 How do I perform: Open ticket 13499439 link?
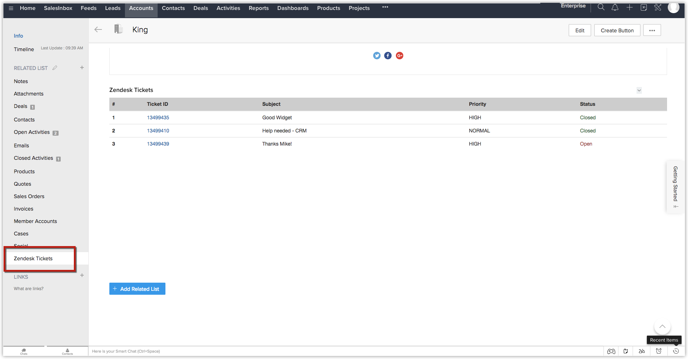(x=158, y=144)
